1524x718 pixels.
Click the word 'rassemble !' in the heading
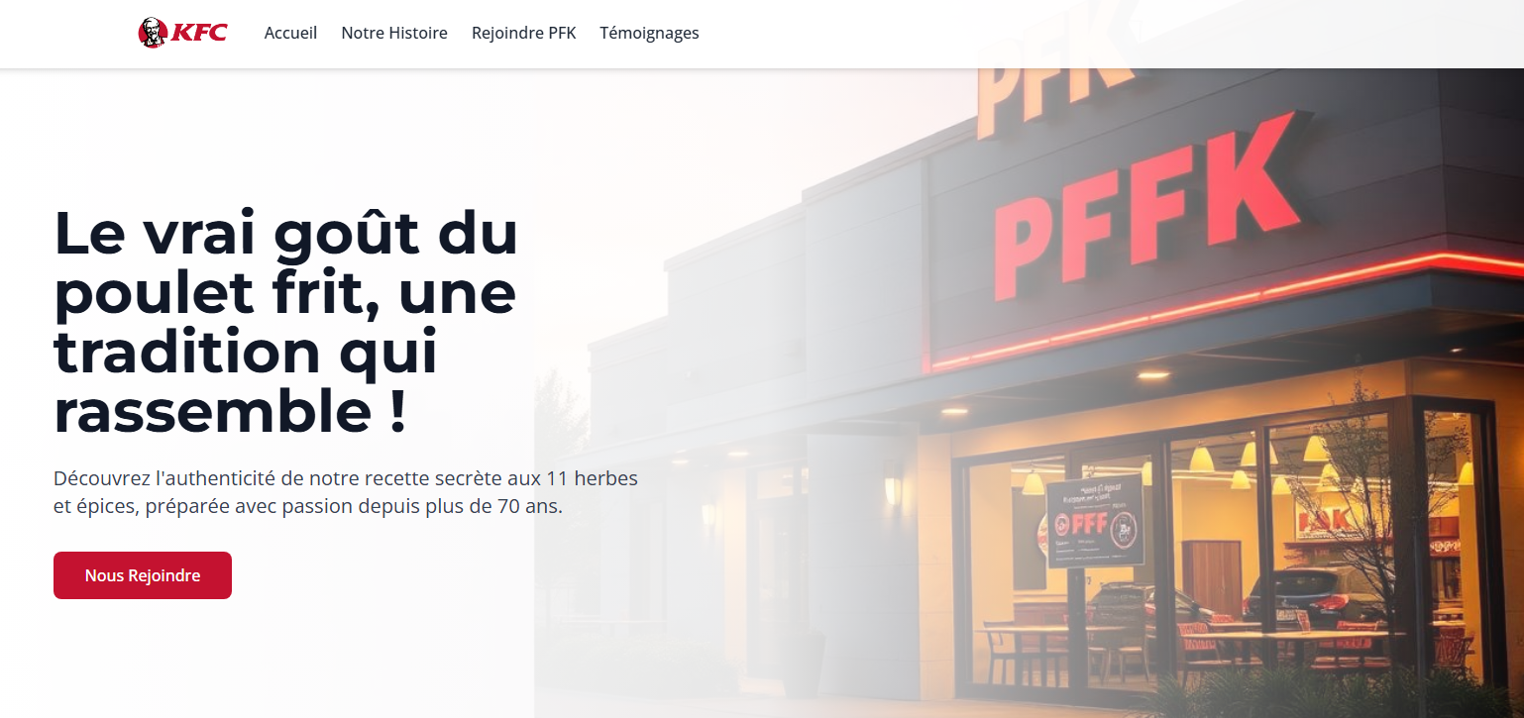tap(230, 412)
